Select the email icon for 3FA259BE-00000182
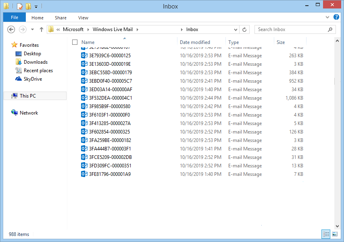The height and width of the screenshot is (242, 344). pos(84,140)
